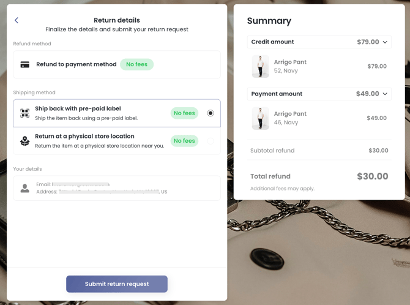Image resolution: width=410 pixels, height=305 pixels.
Task: Click the store return No fees badge
Action: [184, 141]
